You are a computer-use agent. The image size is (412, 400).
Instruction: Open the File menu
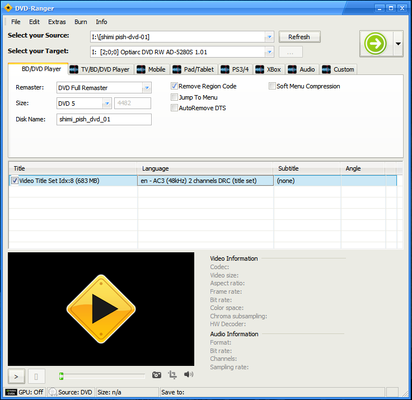[x=16, y=22]
